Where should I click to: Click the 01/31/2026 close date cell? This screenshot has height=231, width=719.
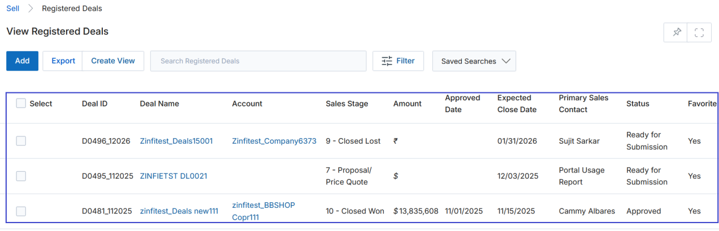click(x=517, y=141)
